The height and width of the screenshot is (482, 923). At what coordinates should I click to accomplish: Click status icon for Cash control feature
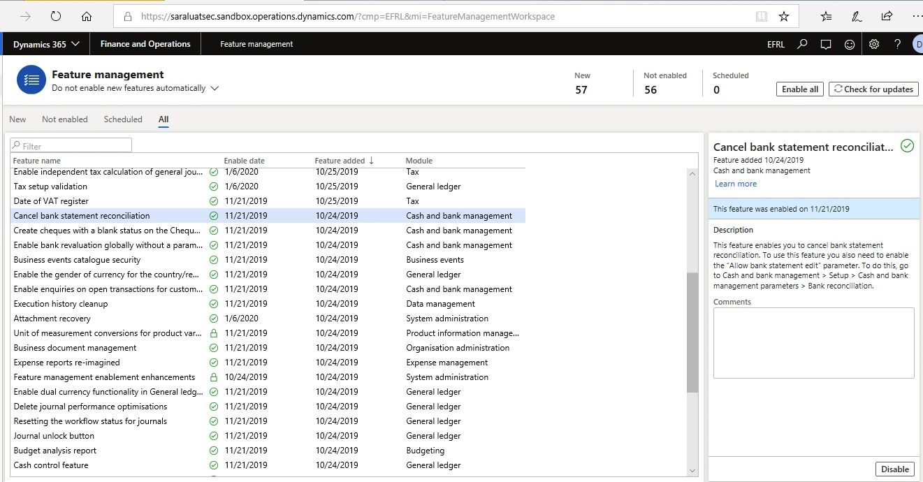pos(214,465)
